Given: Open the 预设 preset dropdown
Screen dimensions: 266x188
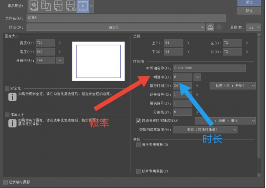Looking at the screenshot, I should [x=116, y=27].
